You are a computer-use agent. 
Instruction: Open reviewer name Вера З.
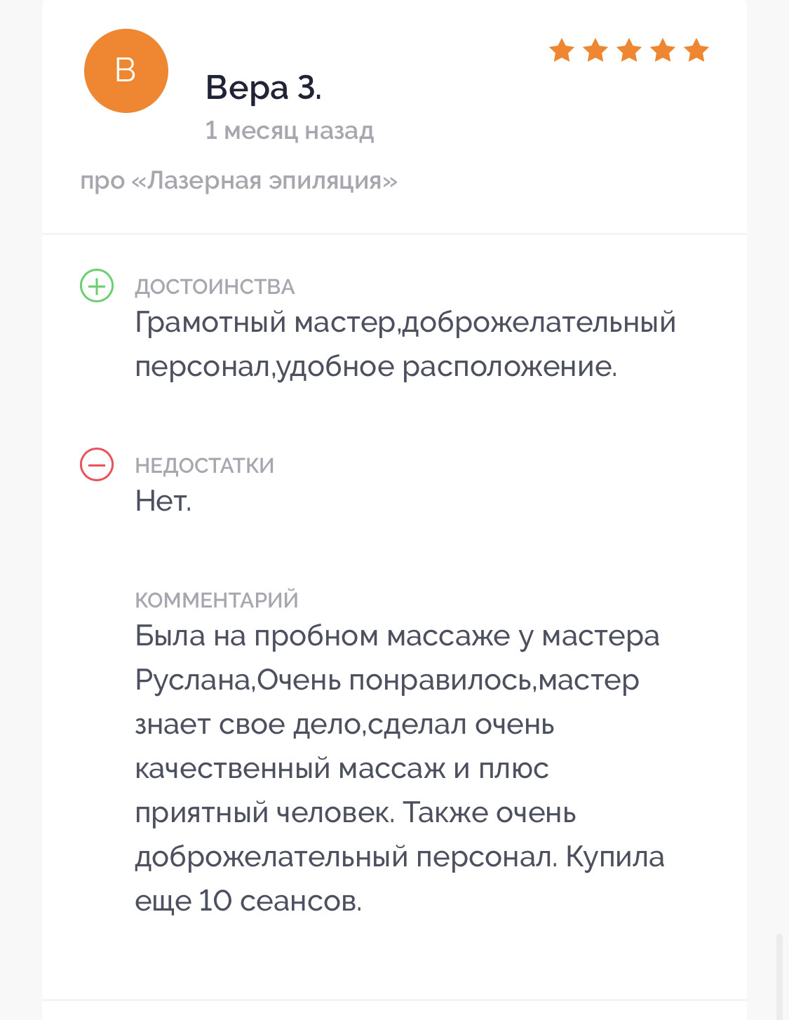click(264, 88)
